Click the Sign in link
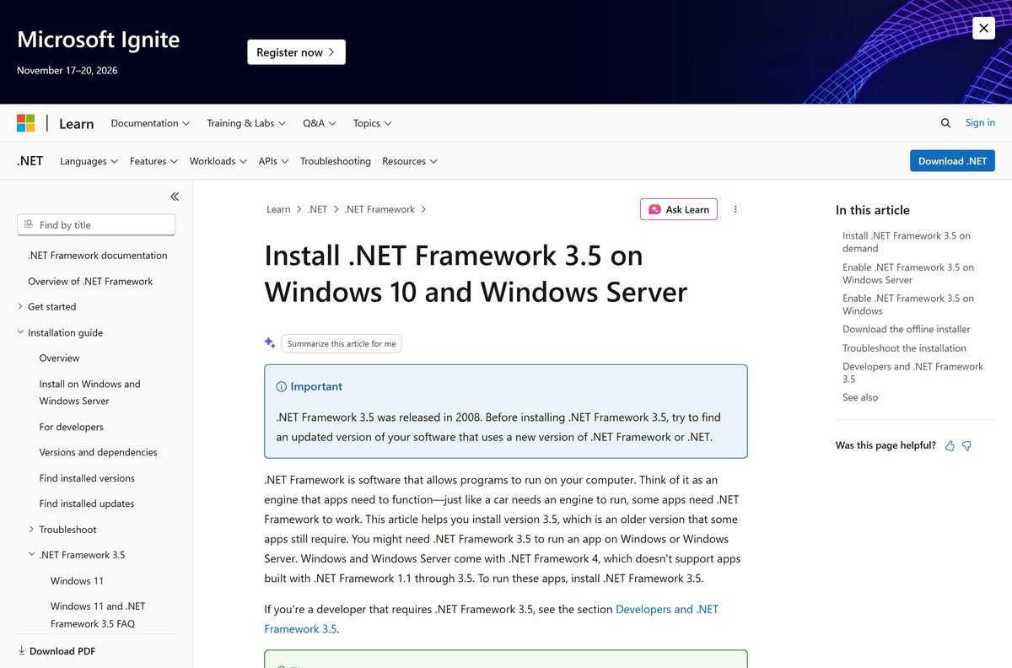Image resolution: width=1012 pixels, height=668 pixels. pyautogui.click(x=980, y=122)
